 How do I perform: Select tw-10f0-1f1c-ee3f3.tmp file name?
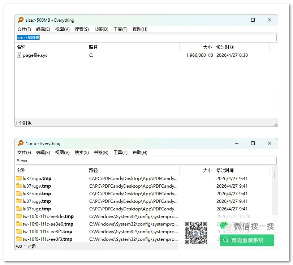point(47,239)
